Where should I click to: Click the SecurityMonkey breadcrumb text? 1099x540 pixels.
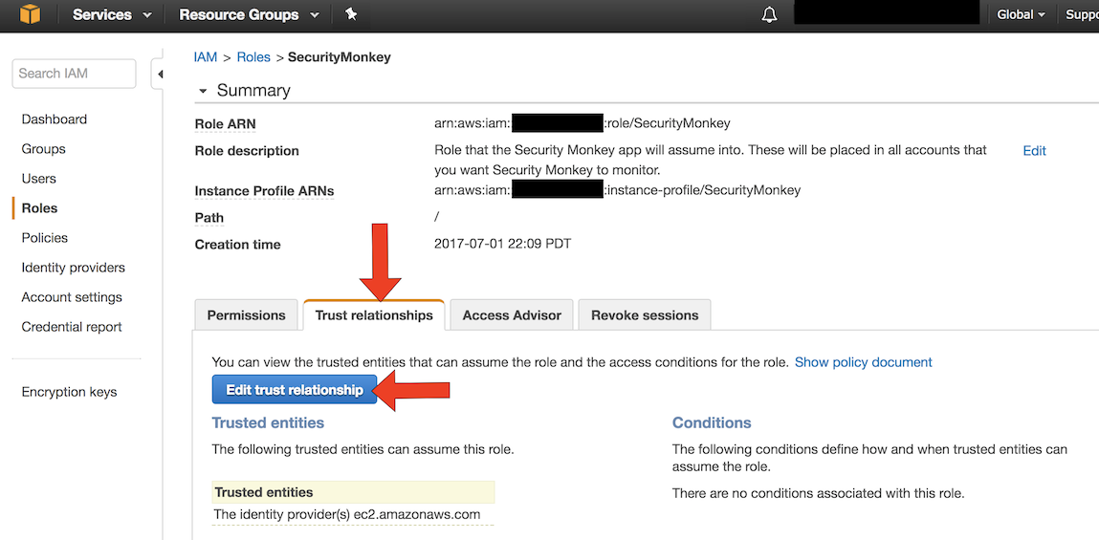[x=340, y=57]
